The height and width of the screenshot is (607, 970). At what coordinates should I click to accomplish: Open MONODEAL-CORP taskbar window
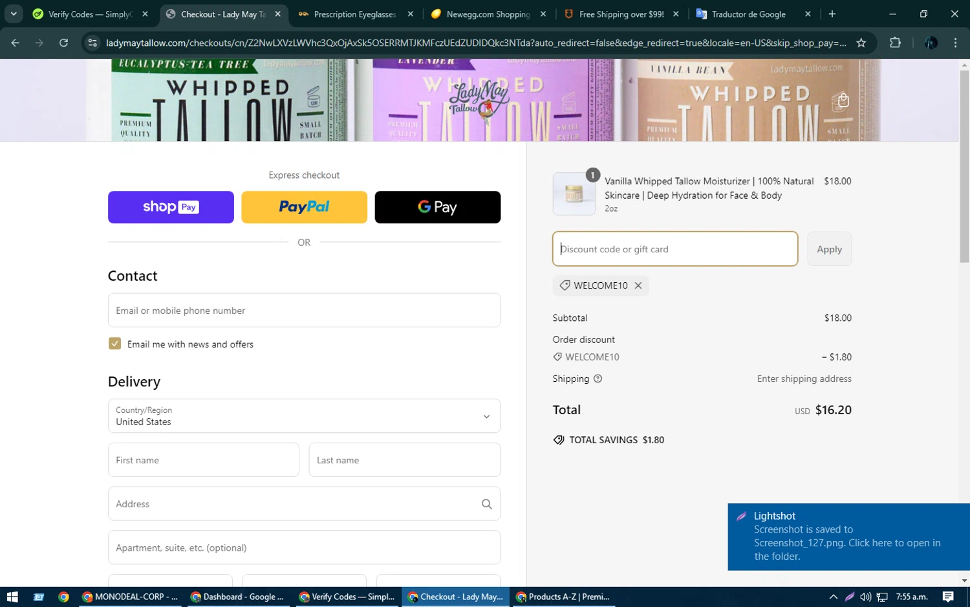coord(130,597)
